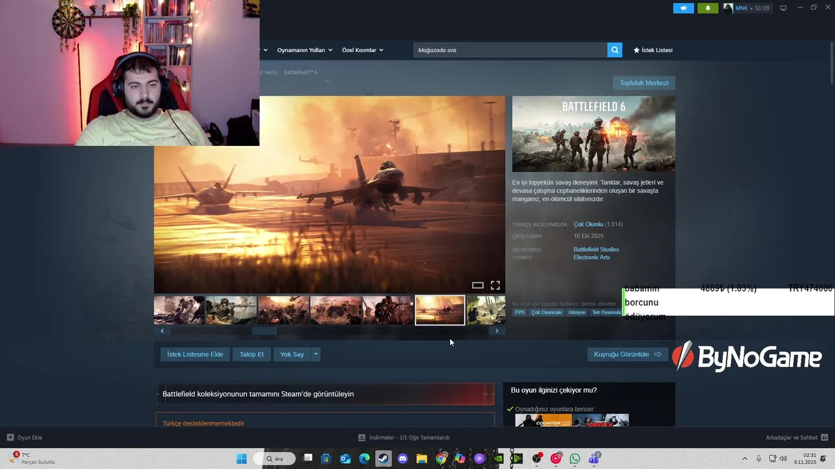835x469 pixels.
Task: Click the 'Yok Say' button
Action: click(x=292, y=354)
